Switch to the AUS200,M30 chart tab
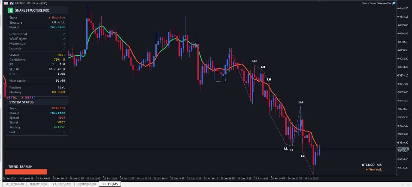The width and height of the screenshot is (412, 187). (15, 184)
